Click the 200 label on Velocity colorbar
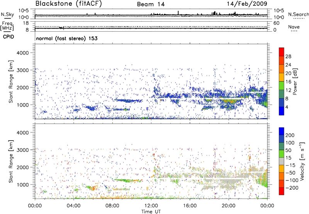309x214 pixels. (x=290, y=135)
